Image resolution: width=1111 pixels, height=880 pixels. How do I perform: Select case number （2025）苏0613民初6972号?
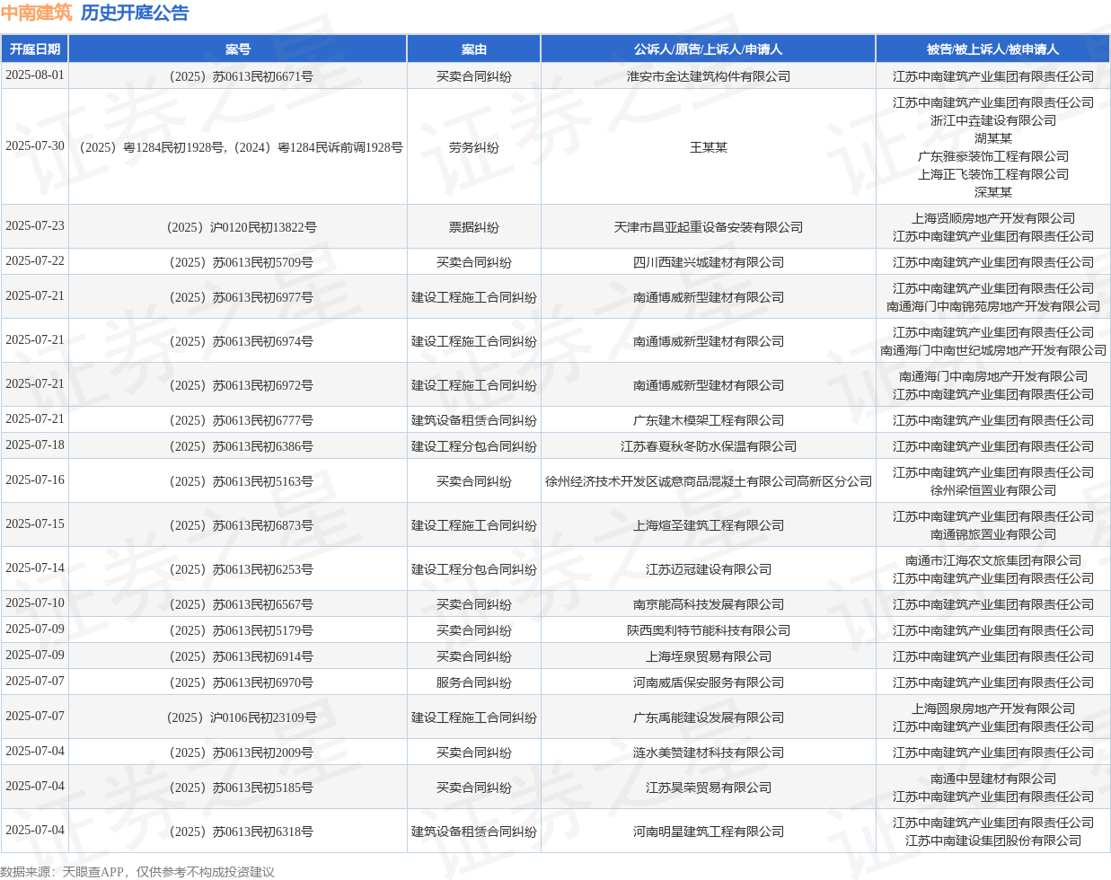[x=238, y=385]
